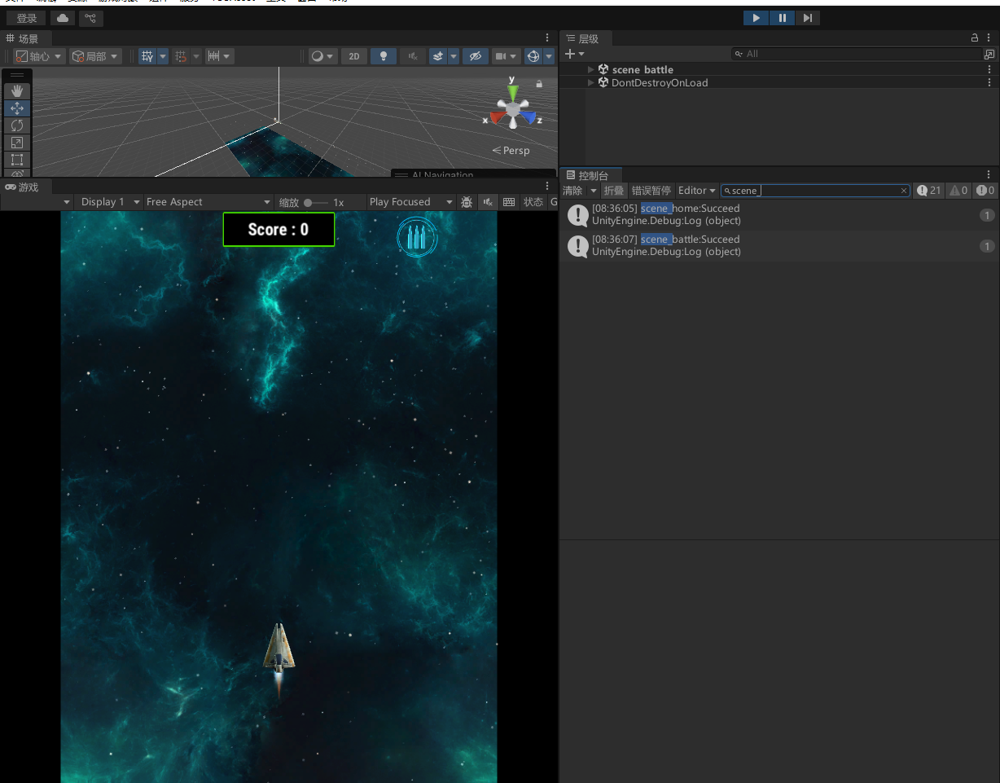This screenshot has height=783, width=1000.
Task: Click the 清除 clear console button
Action: point(572,191)
